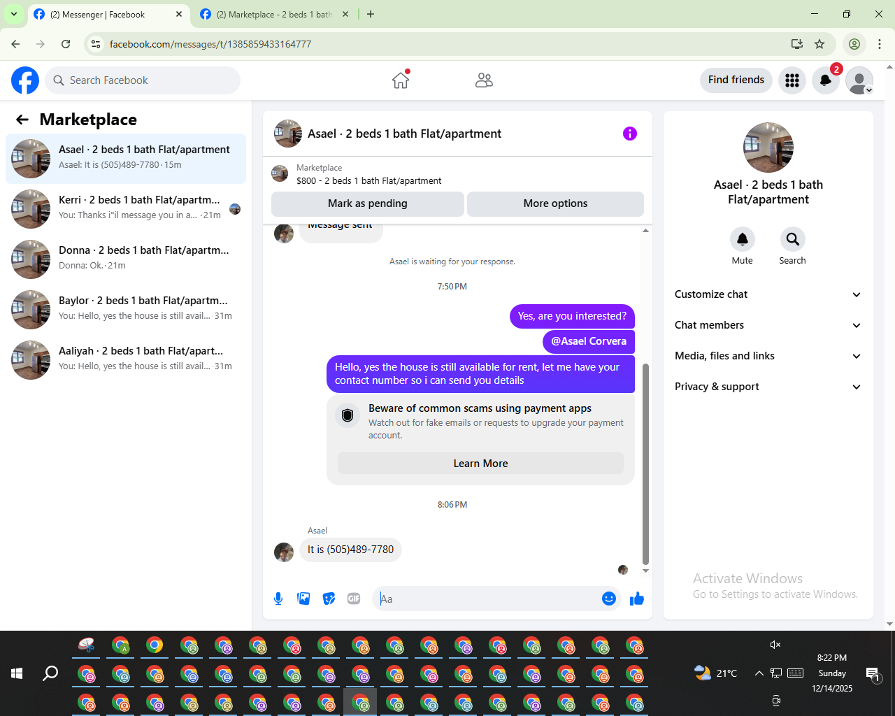
Task: Click the Find friends button
Action: [736, 80]
